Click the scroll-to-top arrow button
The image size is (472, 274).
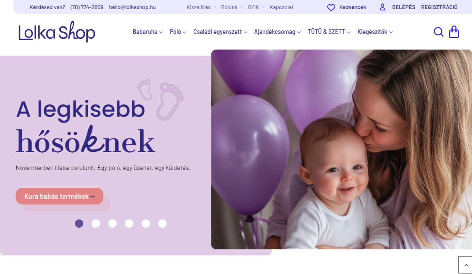pyautogui.click(x=466, y=265)
